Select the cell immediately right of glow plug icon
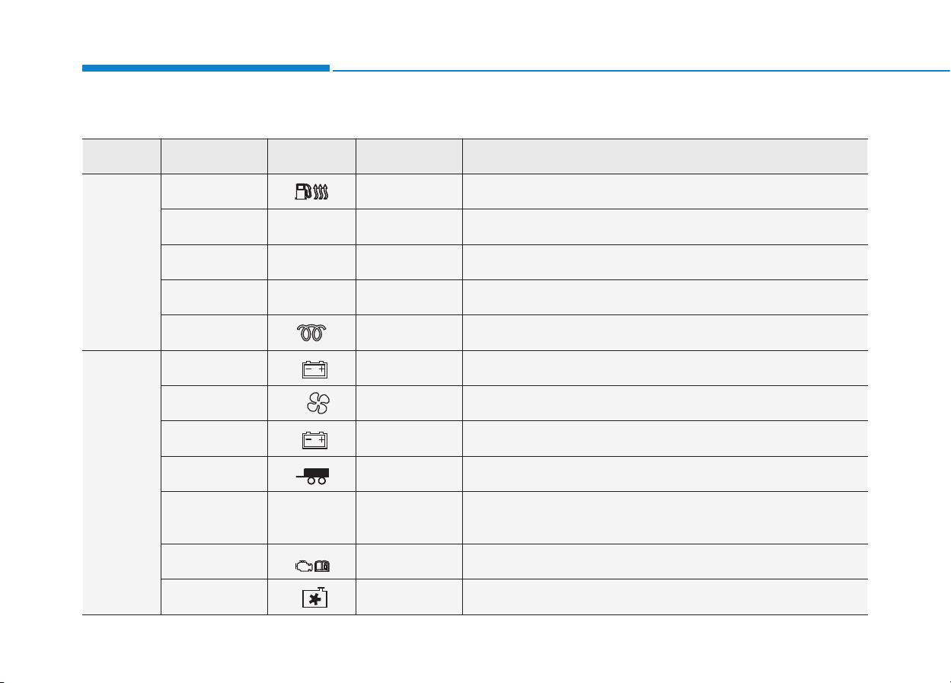This screenshot has height=683, width=951. point(409,333)
